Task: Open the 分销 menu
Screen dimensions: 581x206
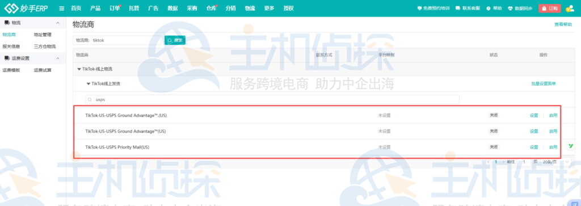Action: click(x=230, y=8)
